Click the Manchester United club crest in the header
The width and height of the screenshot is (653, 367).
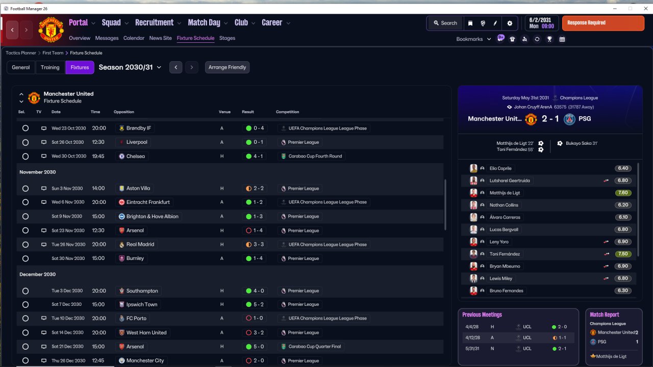pos(51,30)
